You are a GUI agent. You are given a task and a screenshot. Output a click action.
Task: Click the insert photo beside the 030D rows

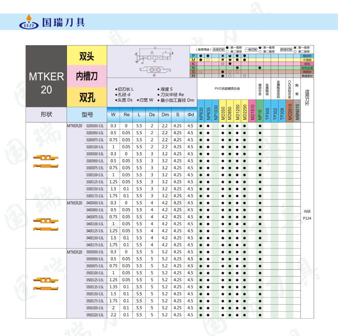click(x=46, y=161)
